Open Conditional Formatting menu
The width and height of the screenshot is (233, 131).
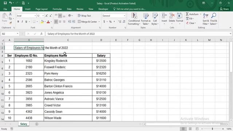pos(134,19)
